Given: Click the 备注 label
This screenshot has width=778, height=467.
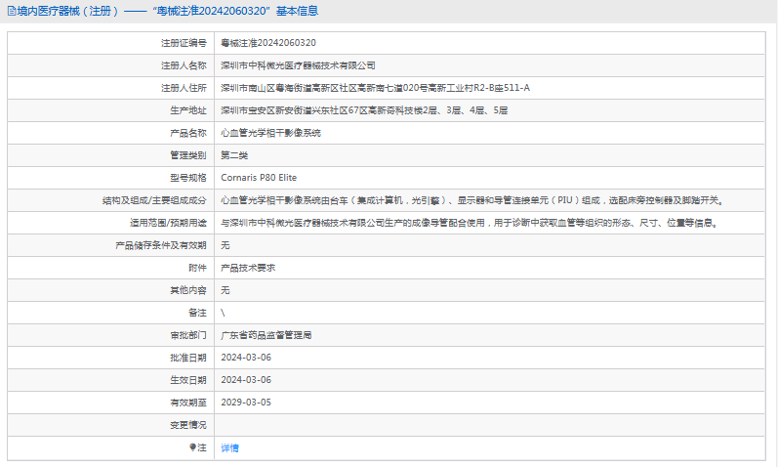Looking at the screenshot, I should [197, 313].
